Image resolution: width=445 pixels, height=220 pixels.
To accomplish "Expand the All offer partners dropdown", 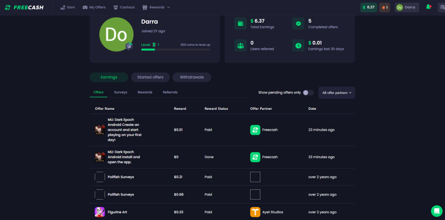I will coord(336,93).
